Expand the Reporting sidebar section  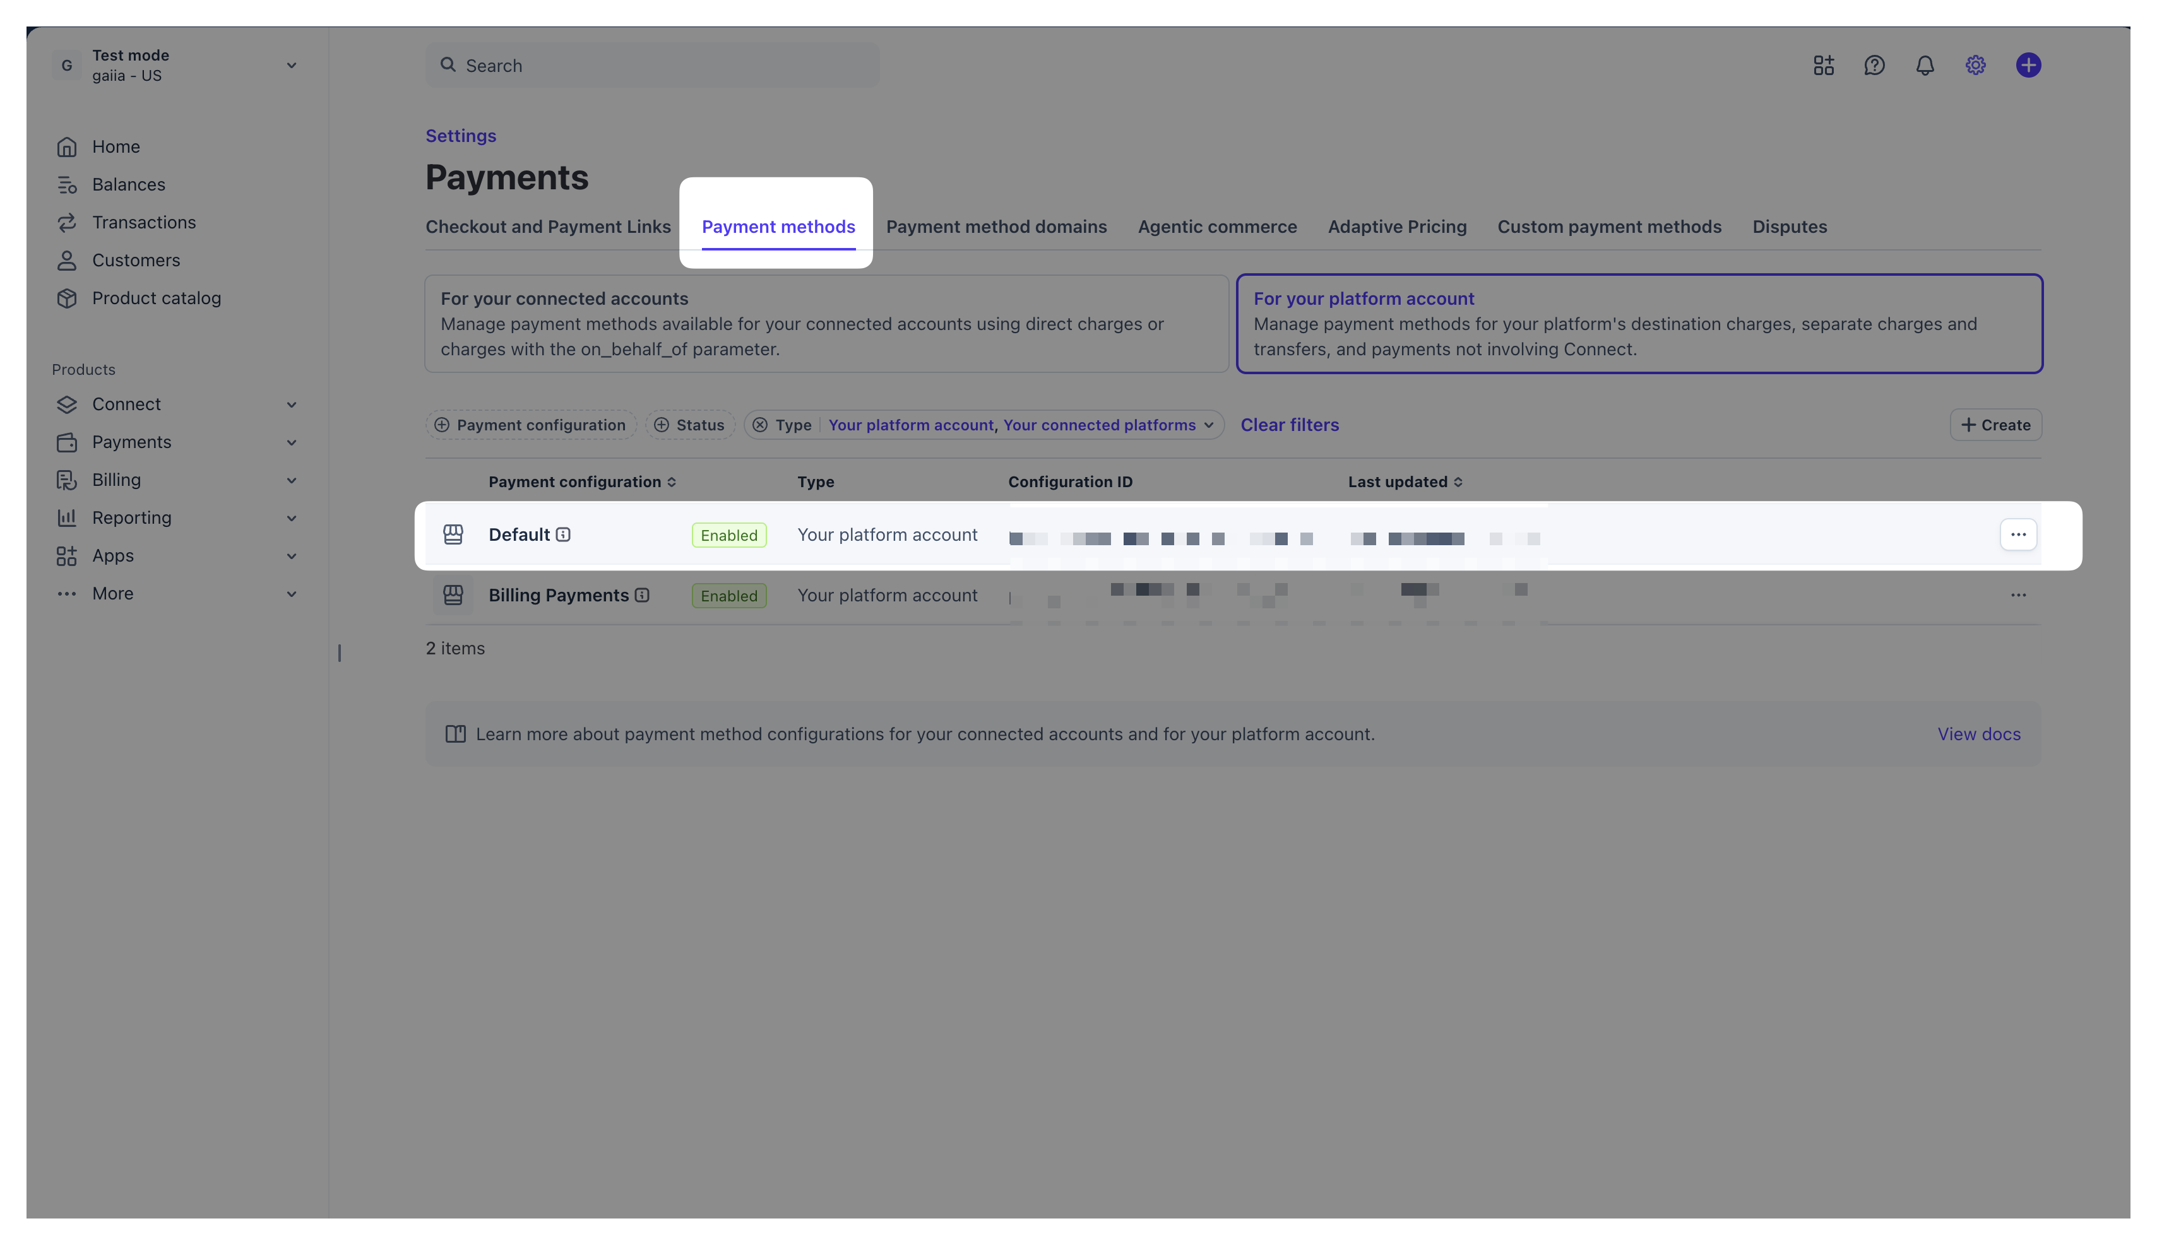(x=291, y=518)
